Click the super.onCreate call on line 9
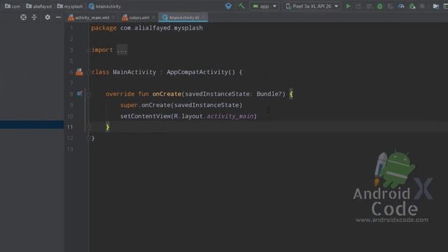This screenshot has height=252, width=448. [x=181, y=105]
